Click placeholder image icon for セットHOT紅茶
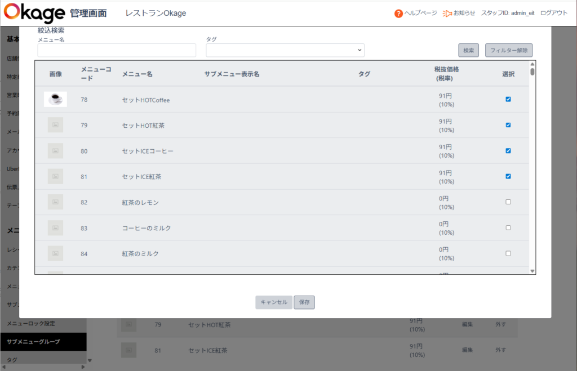The height and width of the screenshot is (371, 577). pyautogui.click(x=56, y=125)
